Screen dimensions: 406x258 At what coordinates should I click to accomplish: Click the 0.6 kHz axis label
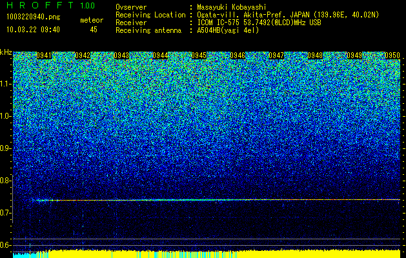[x=5, y=245]
